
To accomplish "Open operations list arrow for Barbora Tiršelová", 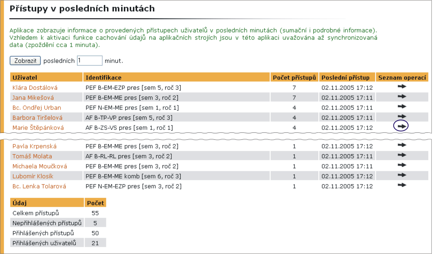I will 402,116.
